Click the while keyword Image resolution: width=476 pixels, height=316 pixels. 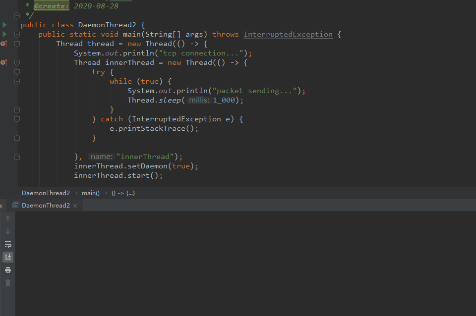coord(121,81)
